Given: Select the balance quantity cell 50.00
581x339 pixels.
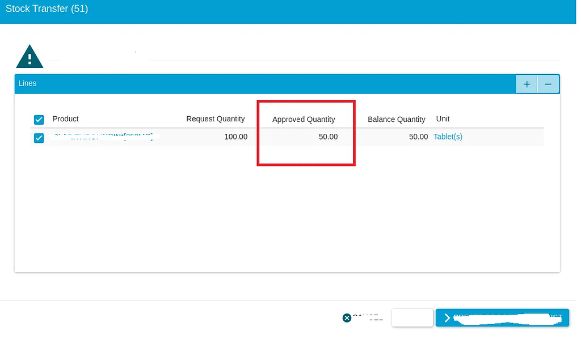Looking at the screenshot, I should tap(418, 137).
